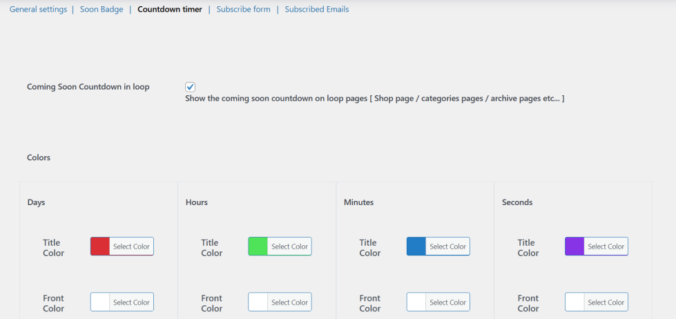Screen dimensions: 676x319
Task: Click the Hours column heading
Action: coord(197,202)
